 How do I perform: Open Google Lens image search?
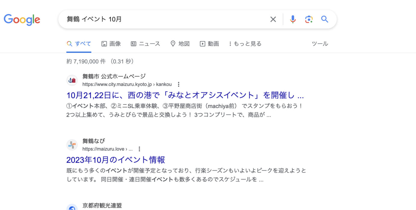(309, 19)
